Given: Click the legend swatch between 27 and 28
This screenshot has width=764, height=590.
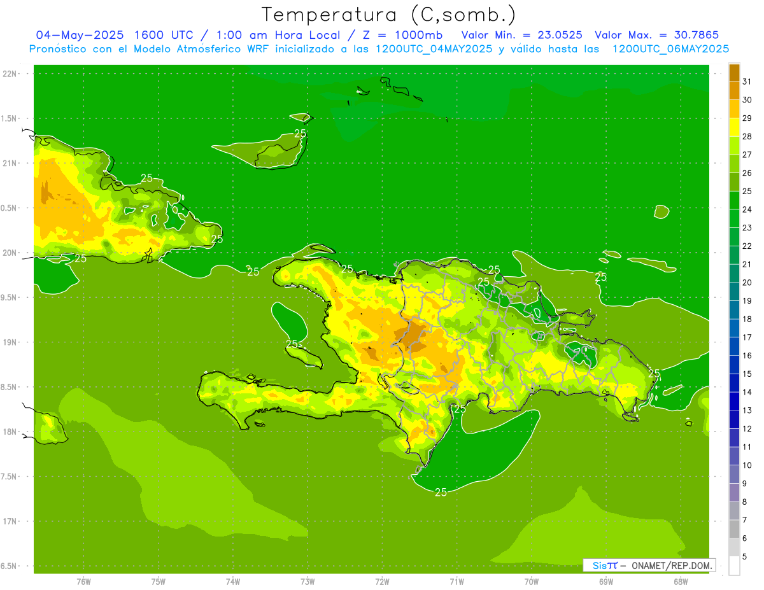Looking at the screenshot, I should (x=734, y=145).
